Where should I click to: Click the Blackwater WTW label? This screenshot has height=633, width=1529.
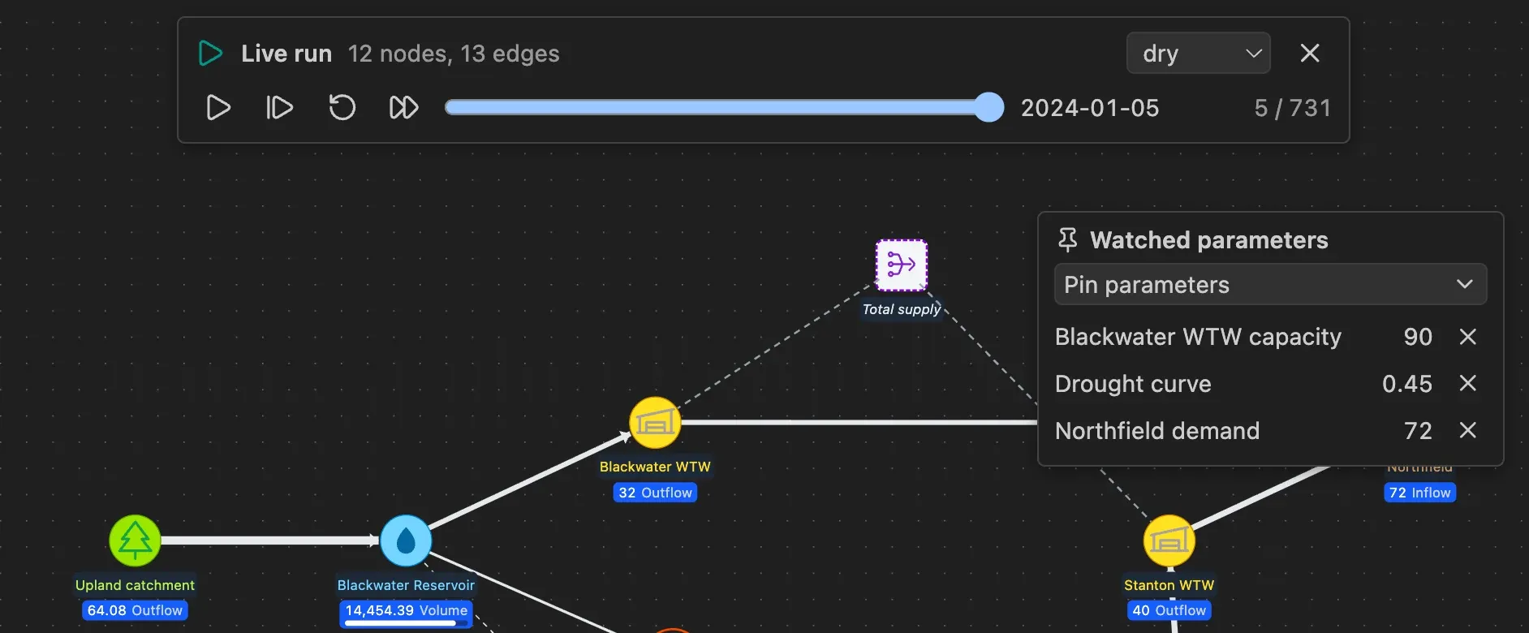tap(655, 467)
